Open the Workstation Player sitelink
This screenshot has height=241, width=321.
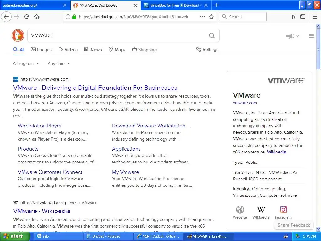pyautogui.click(x=40, y=126)
